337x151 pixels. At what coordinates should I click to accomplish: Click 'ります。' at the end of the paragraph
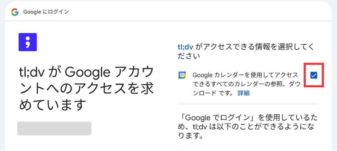pos(190,136)
